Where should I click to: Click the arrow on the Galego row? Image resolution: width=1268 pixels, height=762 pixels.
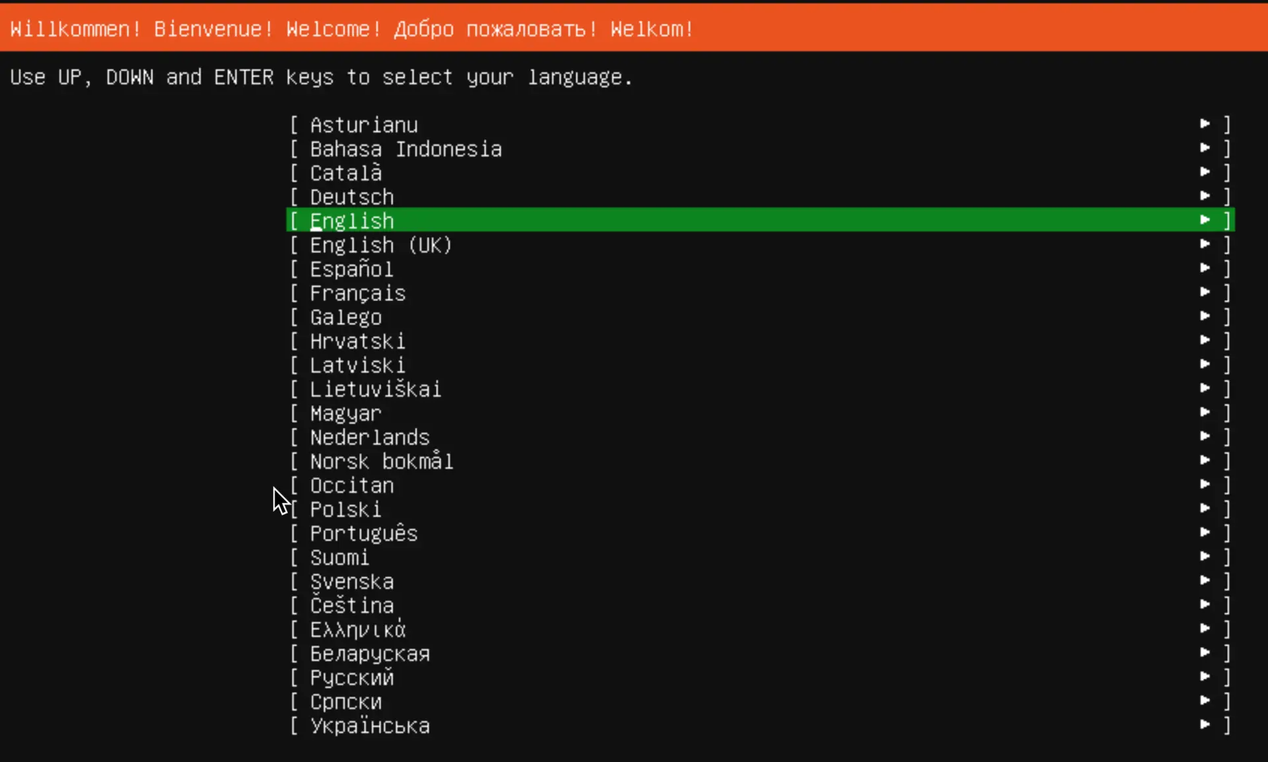[1205, 316]
